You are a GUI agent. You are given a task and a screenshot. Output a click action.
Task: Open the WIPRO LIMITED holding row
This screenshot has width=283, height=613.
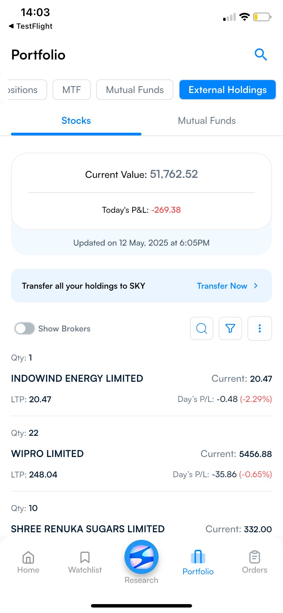point(141,454)
